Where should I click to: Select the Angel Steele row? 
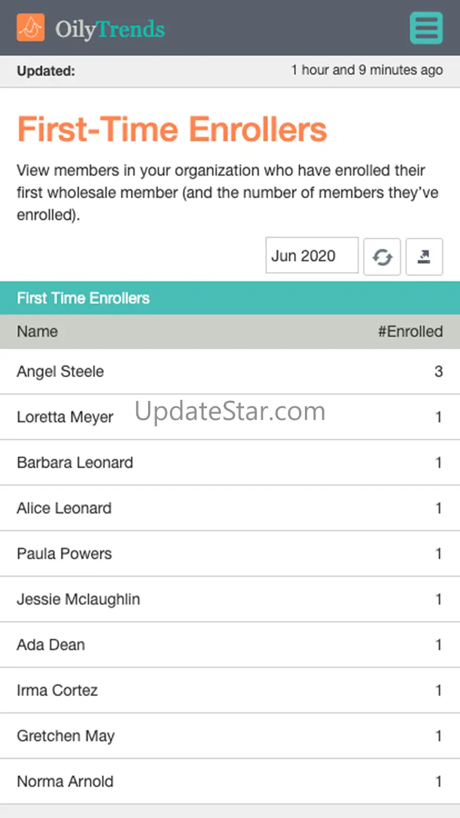[60, 372]
